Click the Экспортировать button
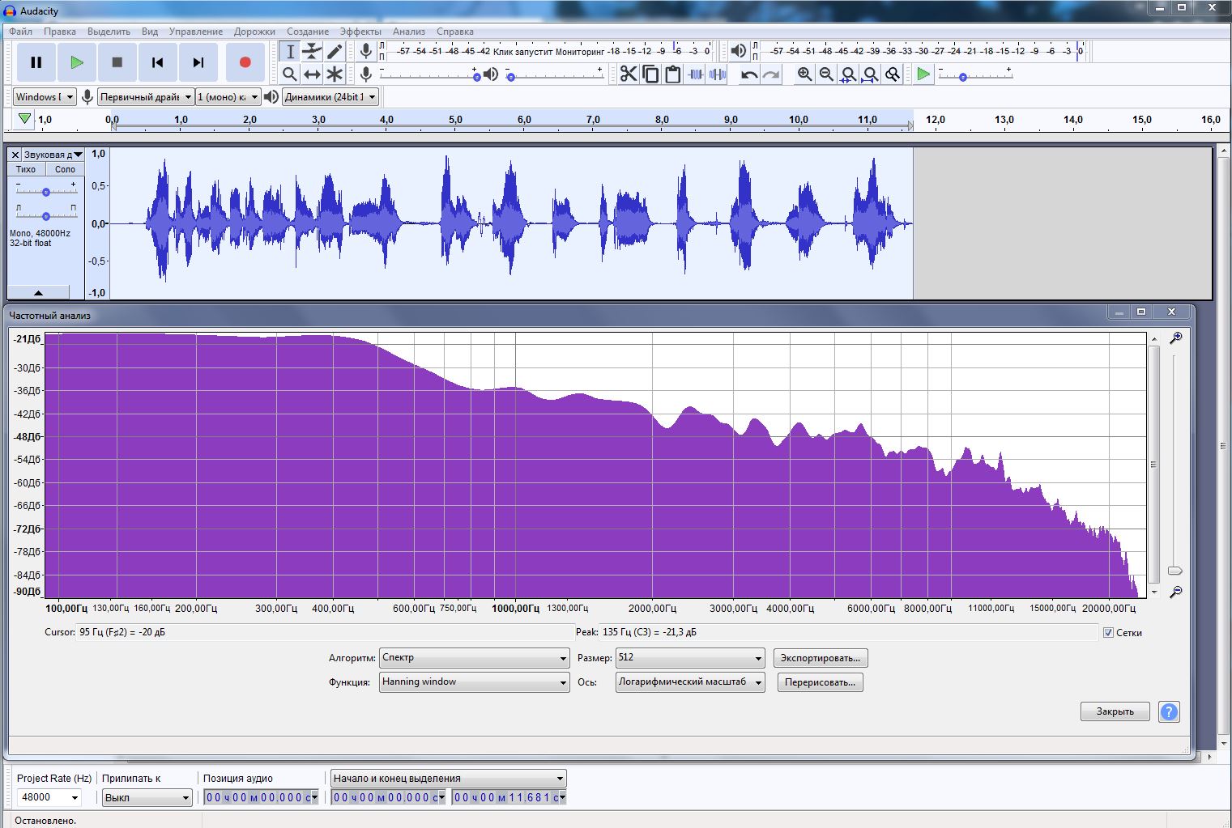The image size is (1232, 828). [x=820, y=658]
